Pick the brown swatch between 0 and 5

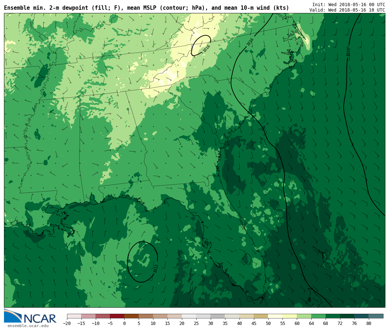tap(131, 316)
